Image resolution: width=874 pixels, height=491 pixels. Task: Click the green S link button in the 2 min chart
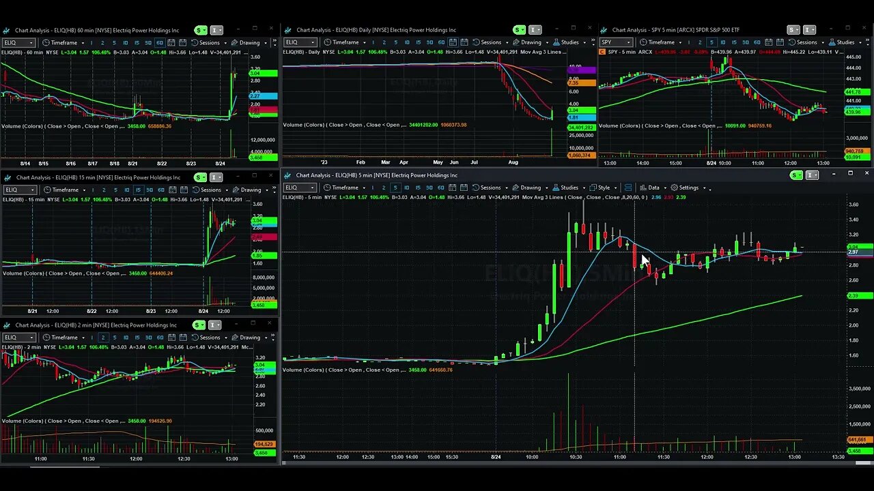click(x=199, y=325)
